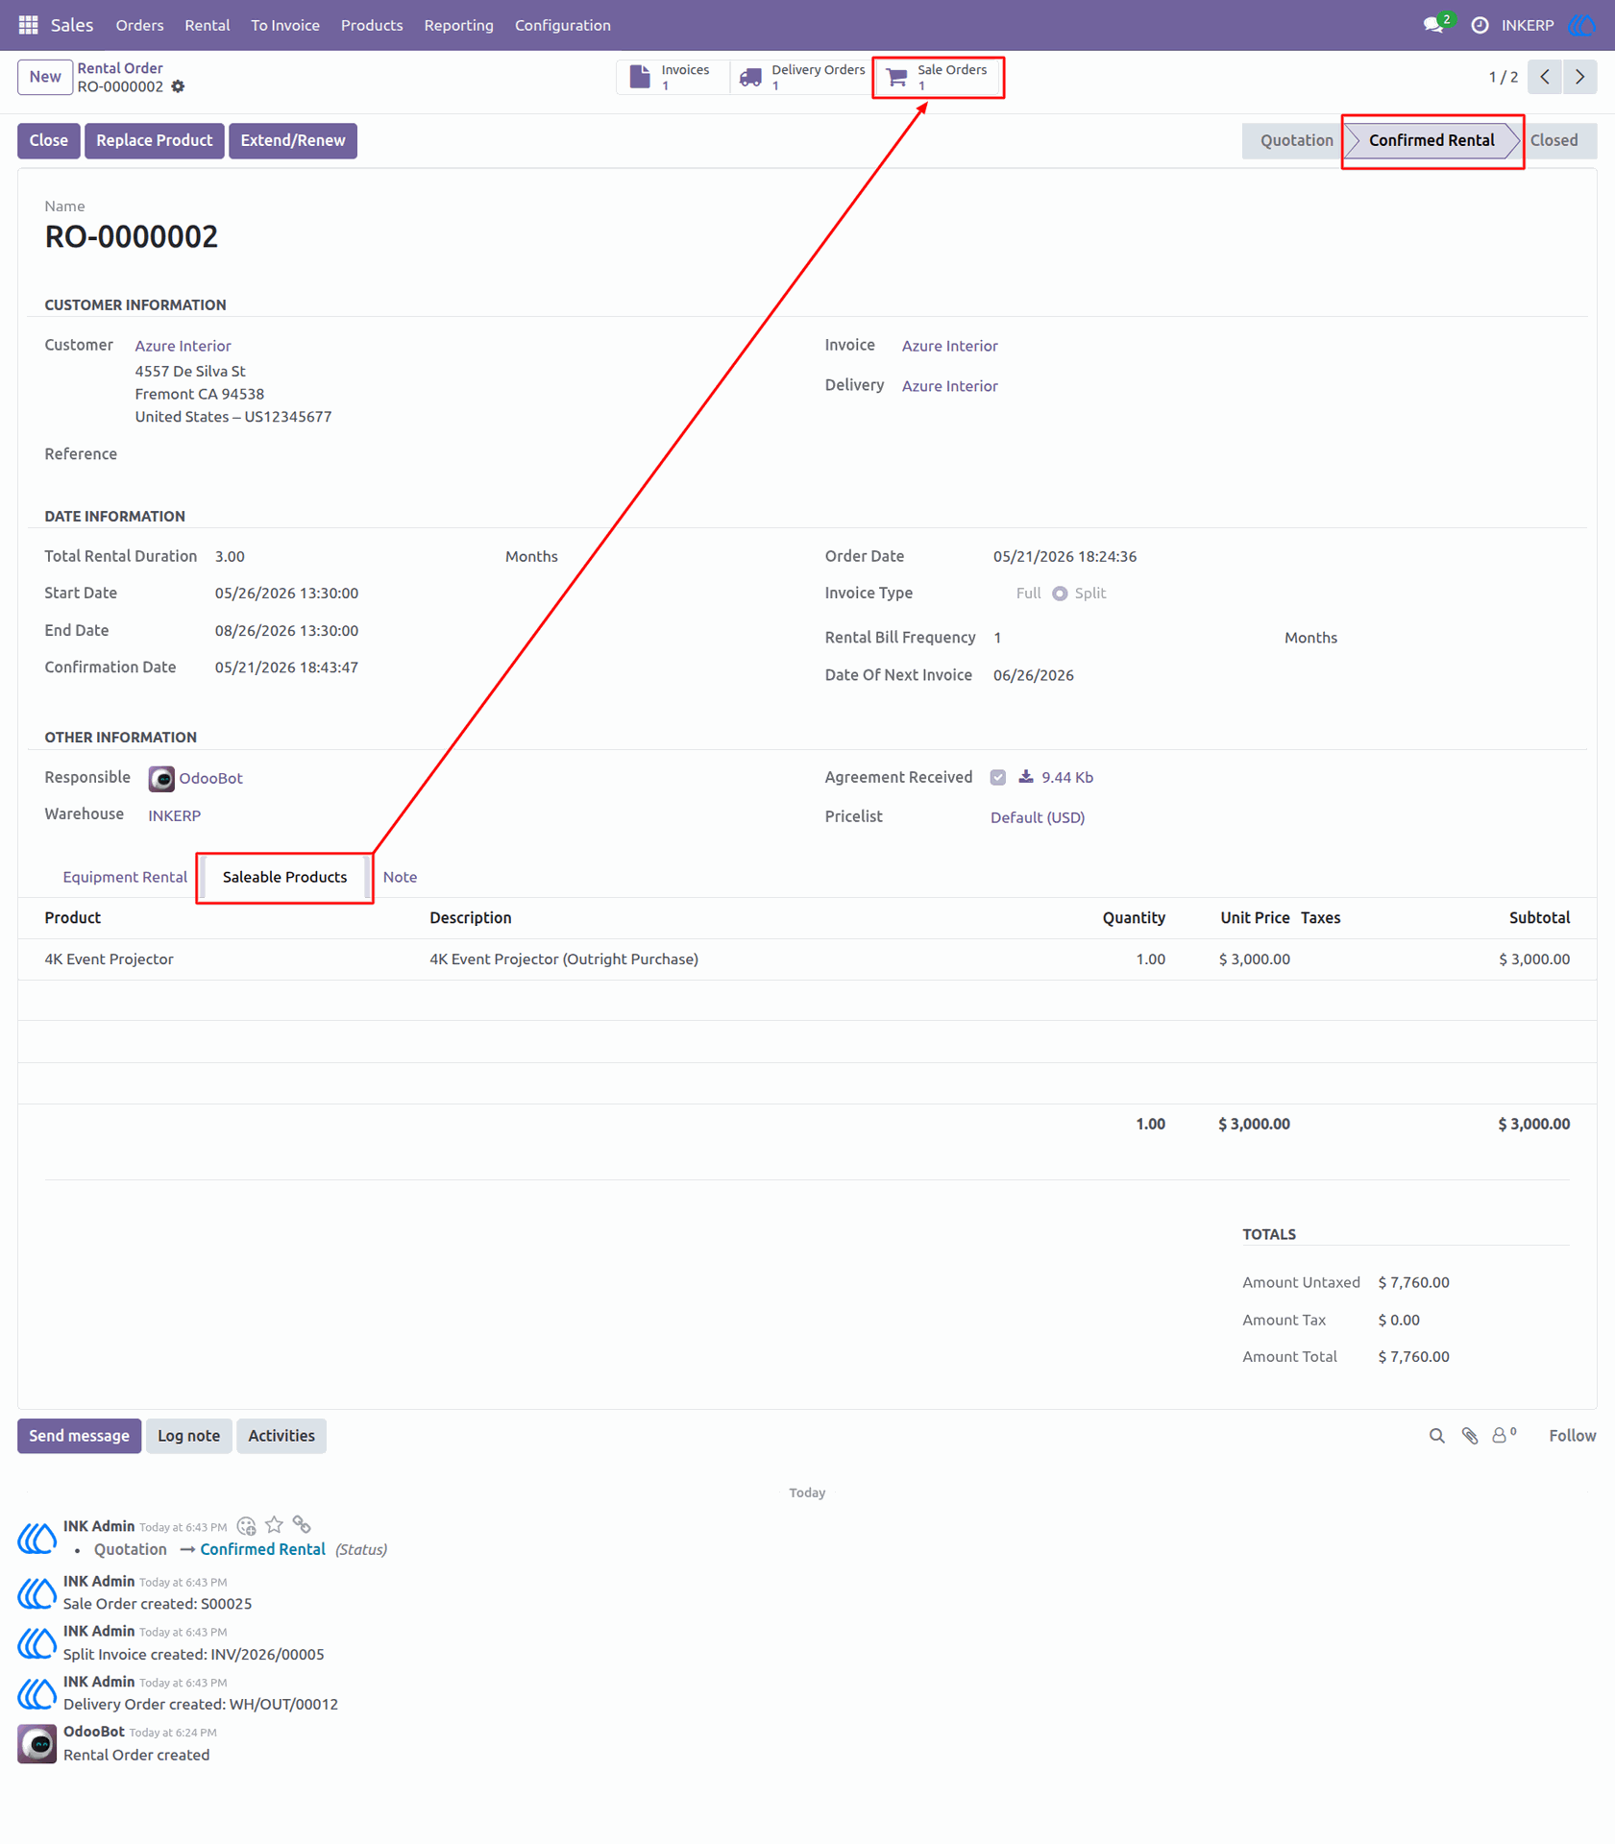Open the To Invoice menu
Image resolution: width=1615 pixels, height=1844 pixels.
point(285,25)
